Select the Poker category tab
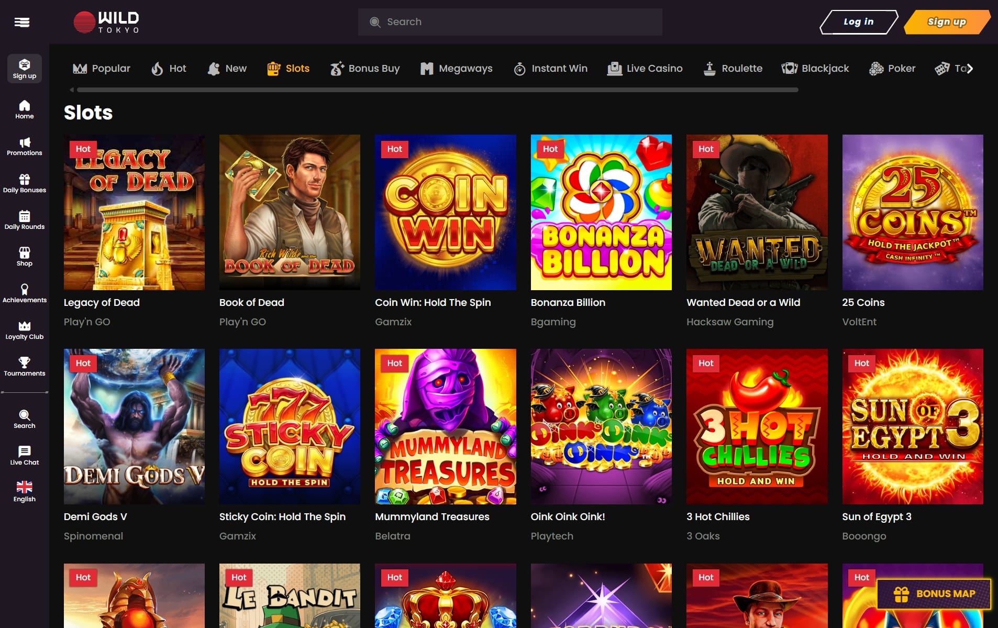The image size is (998, 628). [892, 68]
